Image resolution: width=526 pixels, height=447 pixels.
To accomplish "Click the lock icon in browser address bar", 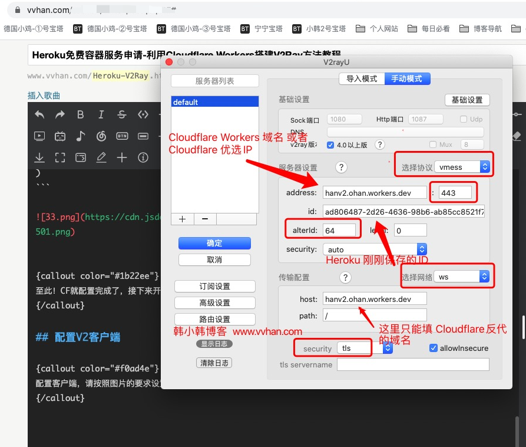I will click(18, 10).
